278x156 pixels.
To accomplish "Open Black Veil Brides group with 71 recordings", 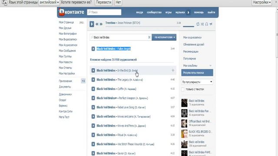I will (196, 101).
